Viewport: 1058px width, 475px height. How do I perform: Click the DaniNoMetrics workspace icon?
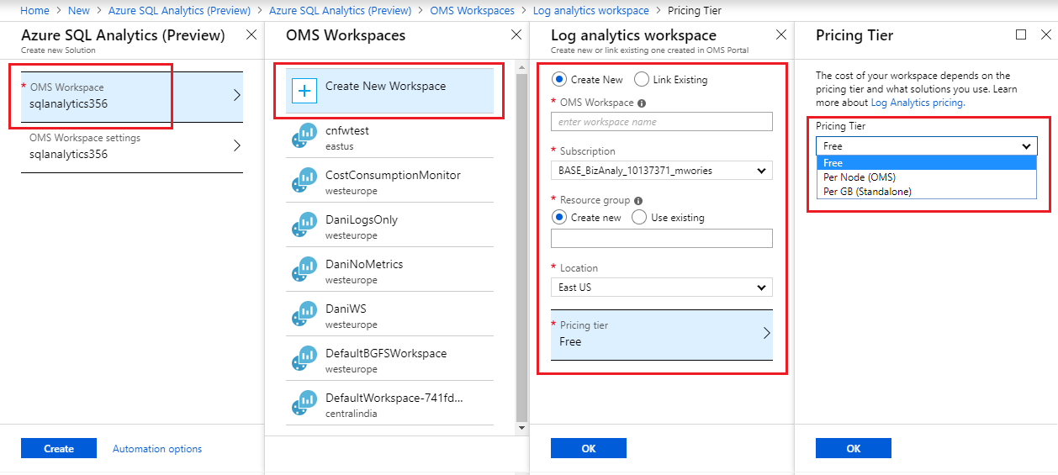[x=303, y=271]
